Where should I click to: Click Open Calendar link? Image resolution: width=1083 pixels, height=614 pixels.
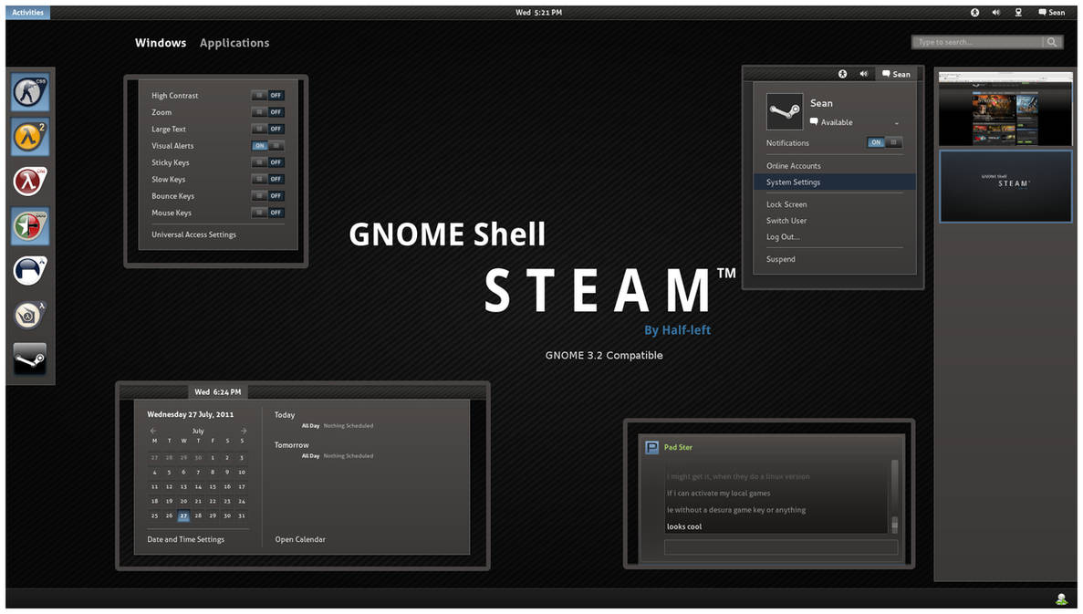(x=300, y=539)
